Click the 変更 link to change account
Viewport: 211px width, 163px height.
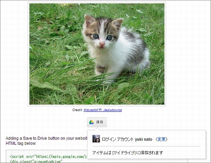pos(162,139)
